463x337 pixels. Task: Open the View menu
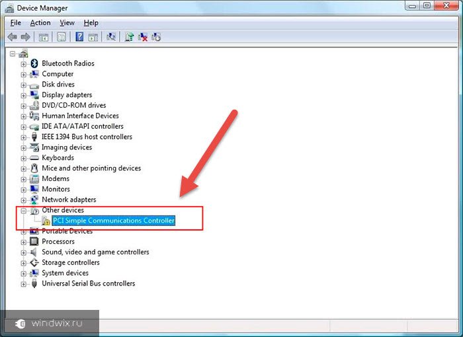67,22
